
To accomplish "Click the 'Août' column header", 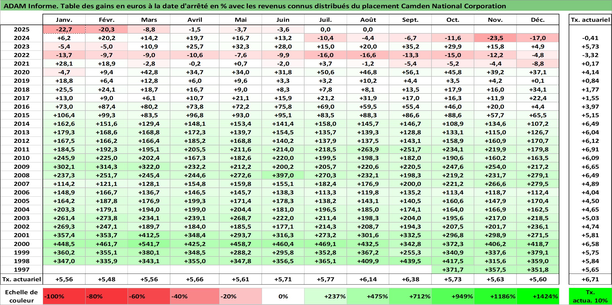I will click(x=368, y=20).
